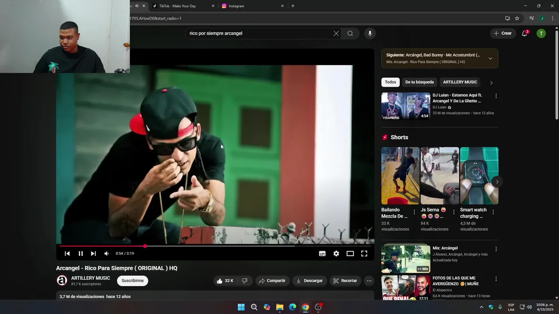
Task: Click the search magnifier button
Action: tap(350, 34)
